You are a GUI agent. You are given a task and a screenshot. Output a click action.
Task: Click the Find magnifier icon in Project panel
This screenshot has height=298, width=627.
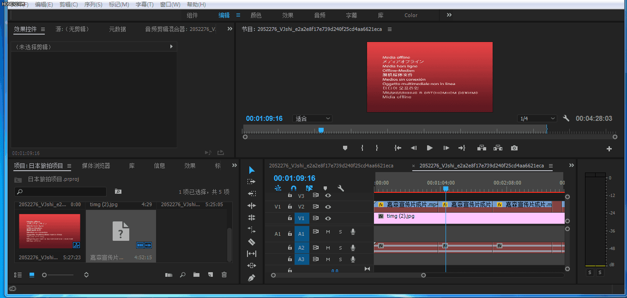[182, 275]
